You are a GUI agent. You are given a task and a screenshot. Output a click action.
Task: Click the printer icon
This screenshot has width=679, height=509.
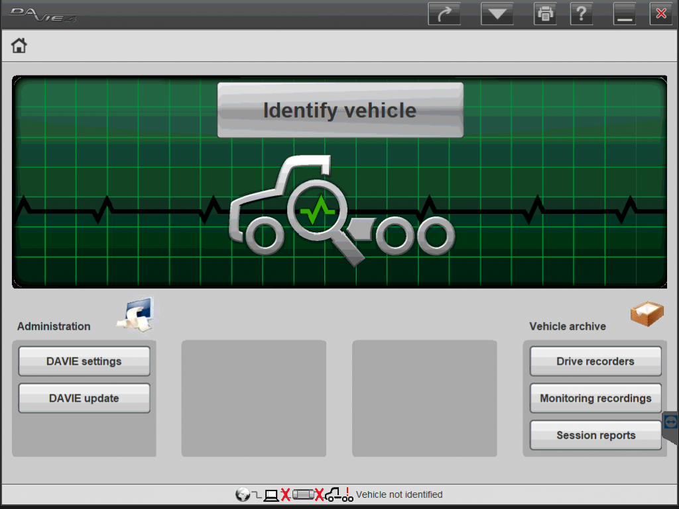coord(545,13)
